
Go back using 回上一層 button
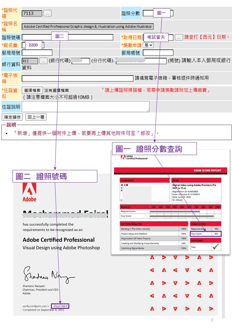pos(36,117)
